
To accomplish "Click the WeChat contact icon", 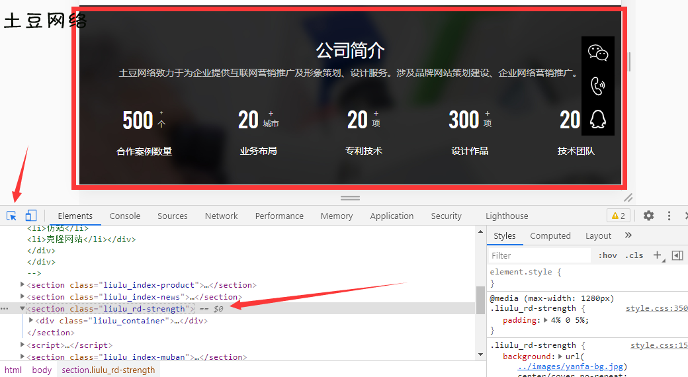I will (598, 53).
